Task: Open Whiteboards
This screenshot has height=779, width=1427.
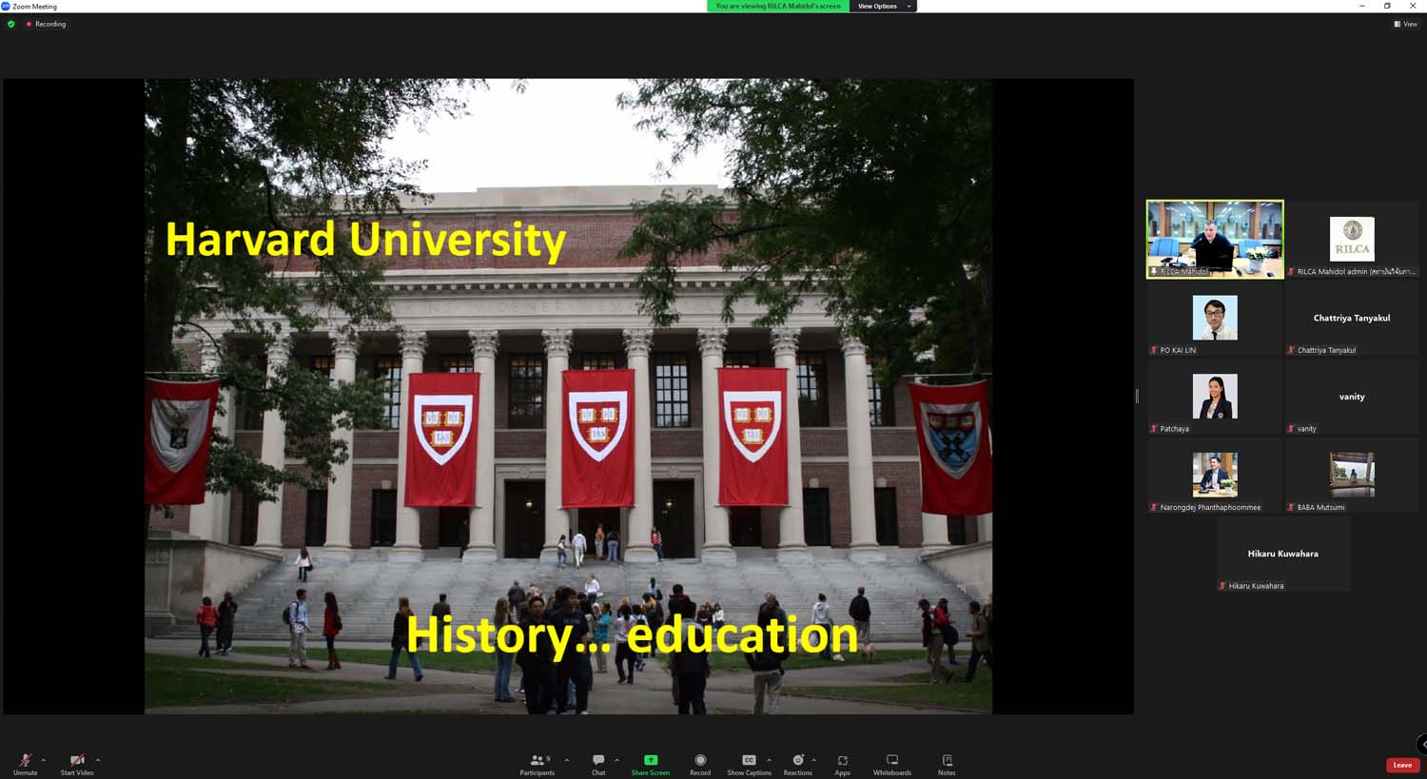Action: tap(892, 764)
